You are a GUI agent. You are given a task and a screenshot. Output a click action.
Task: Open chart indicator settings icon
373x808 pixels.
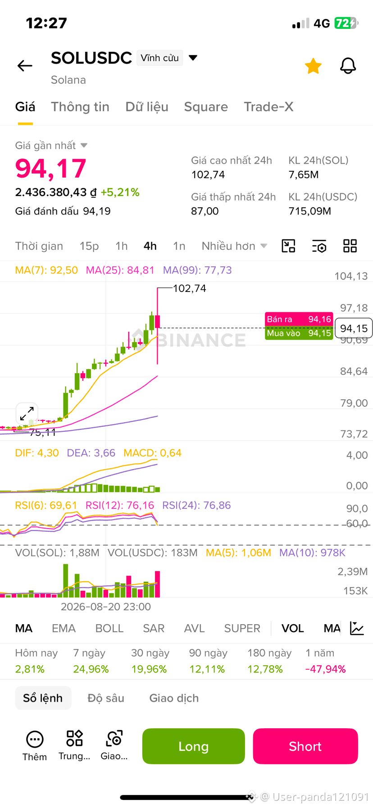click(319, 246)
